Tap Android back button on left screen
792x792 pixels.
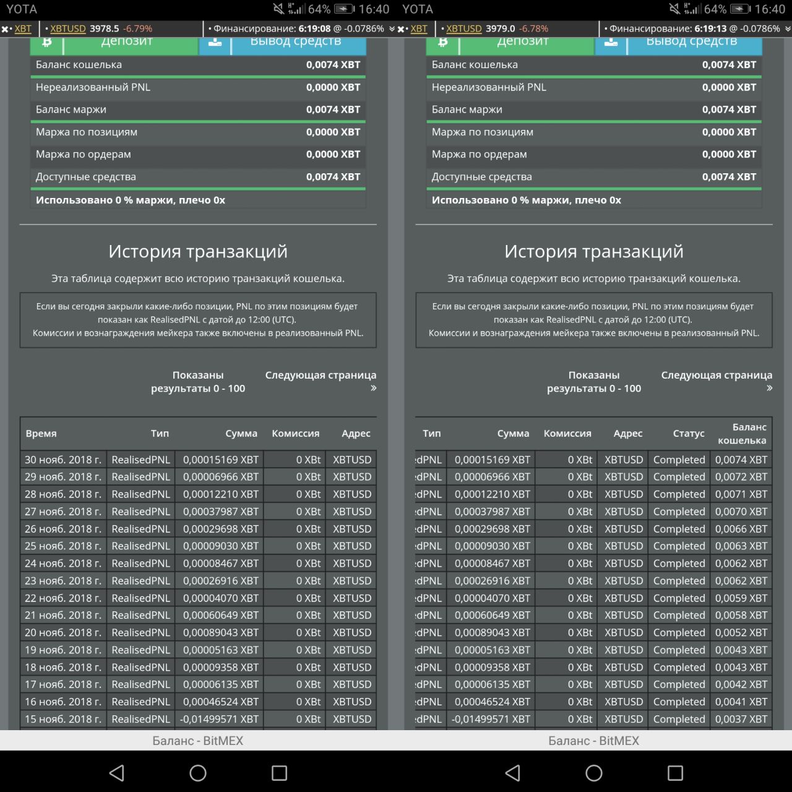coord(116,773)
